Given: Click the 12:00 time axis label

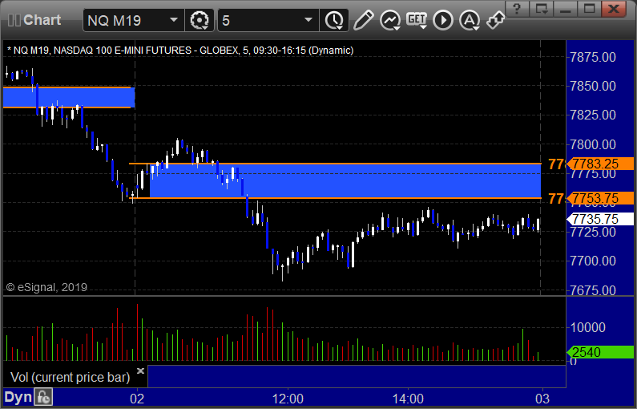Looking at the screenshot, I should tap(288, 399).
